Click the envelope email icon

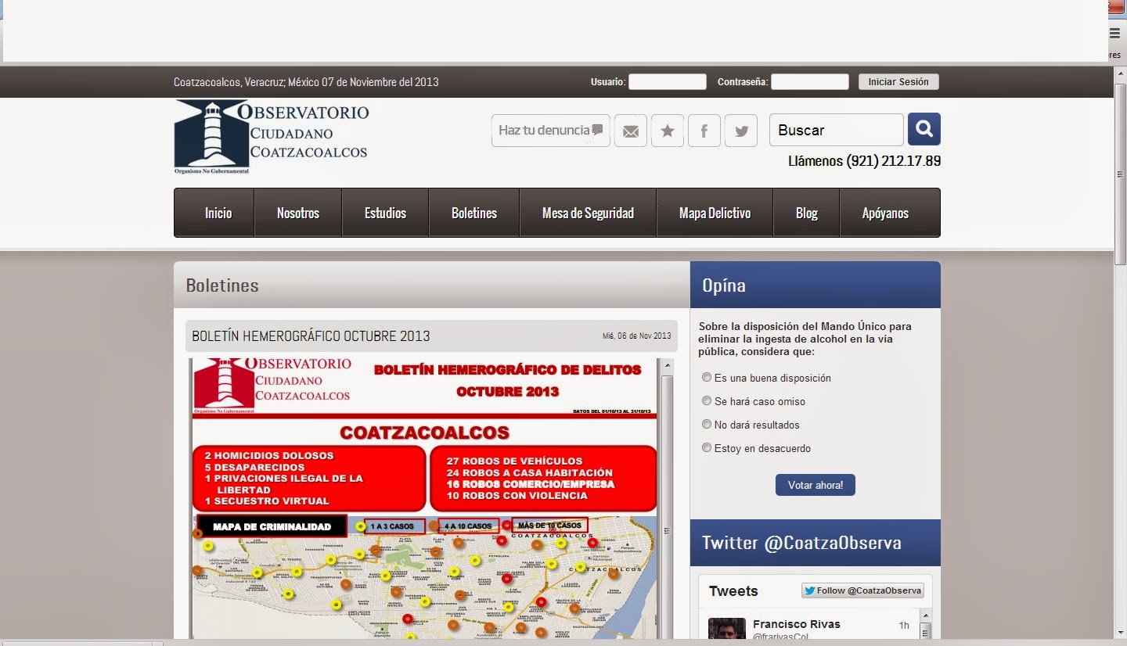click(x=630, y=131)
